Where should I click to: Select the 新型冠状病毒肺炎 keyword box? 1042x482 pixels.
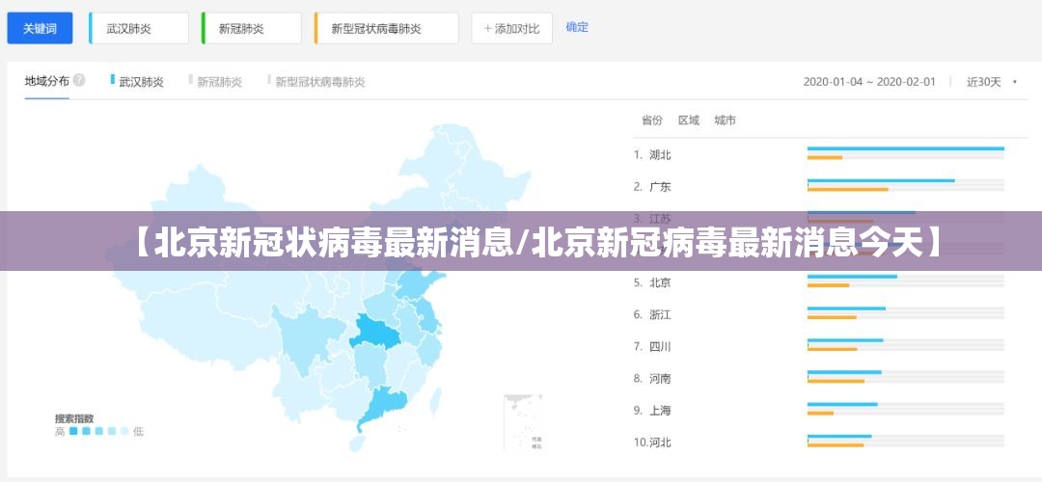[386, 29]
